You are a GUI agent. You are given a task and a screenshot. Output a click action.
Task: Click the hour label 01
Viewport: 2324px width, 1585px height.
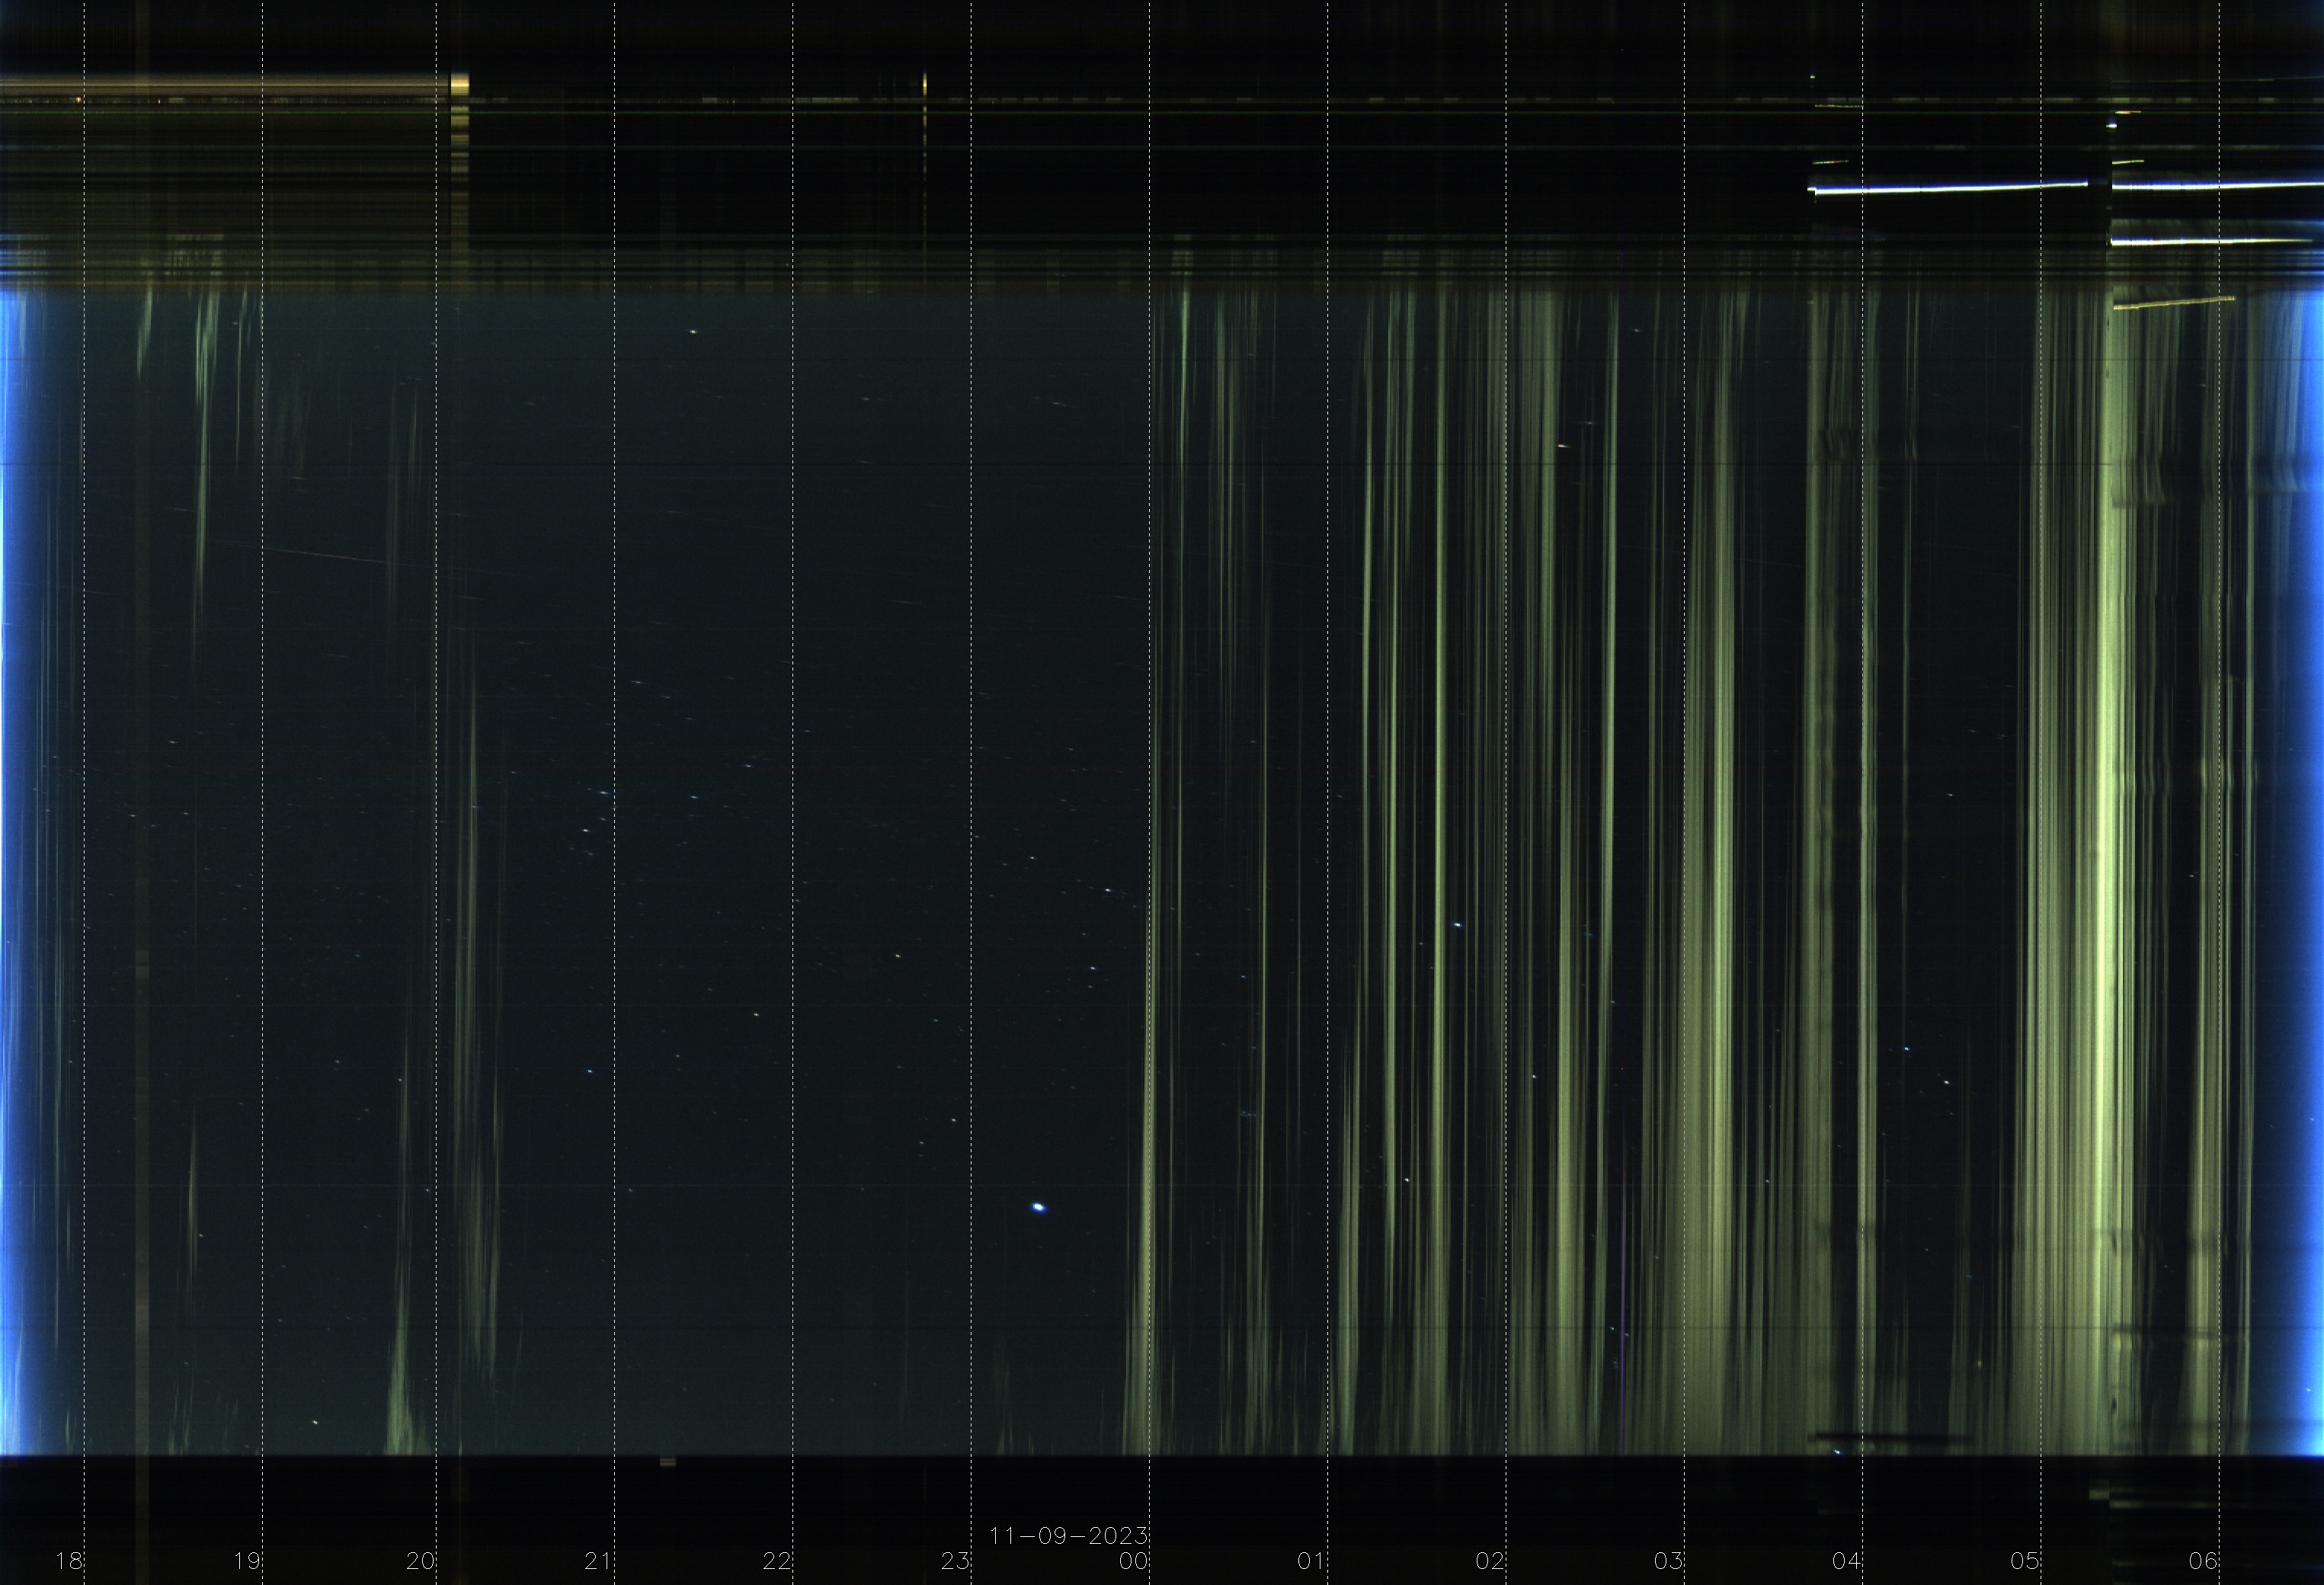(1312, 1560)
